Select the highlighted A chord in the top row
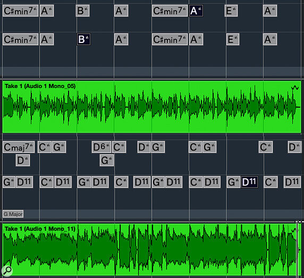304x278 pixels. point(196,11)
